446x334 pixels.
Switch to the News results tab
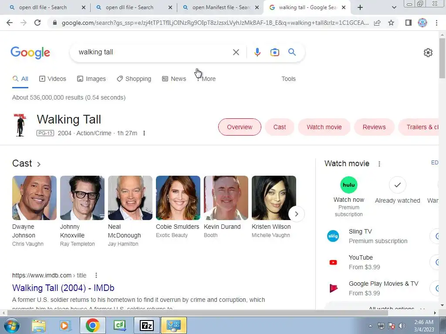coord(174,79)
